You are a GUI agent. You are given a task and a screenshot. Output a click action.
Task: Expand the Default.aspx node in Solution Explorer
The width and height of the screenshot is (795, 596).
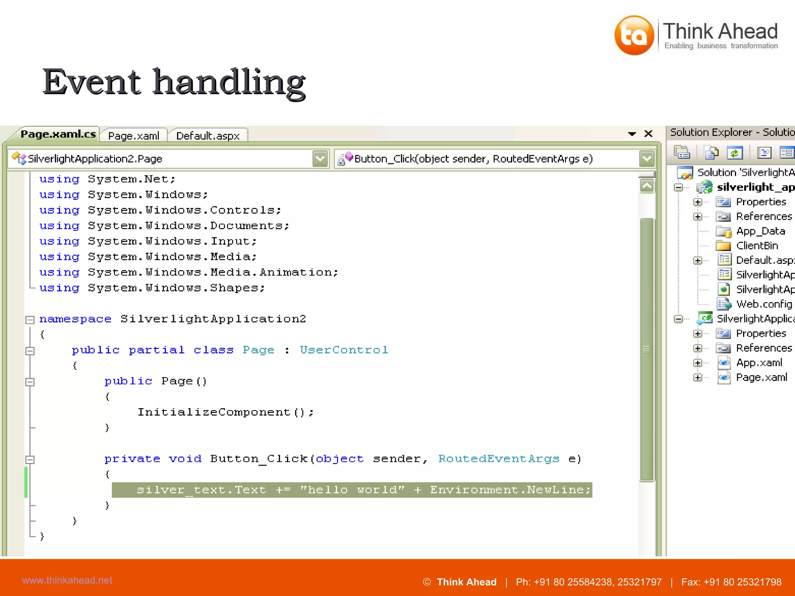(x=698, y=260)
